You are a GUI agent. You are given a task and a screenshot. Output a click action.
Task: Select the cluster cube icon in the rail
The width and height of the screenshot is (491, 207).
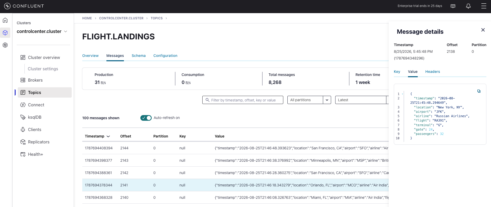coord(5,33)
